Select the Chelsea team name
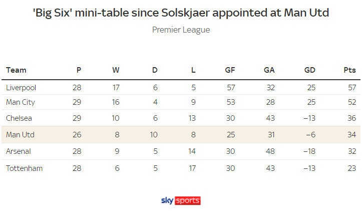The width and height of the screenshot is (362, 211). point(19,118)
